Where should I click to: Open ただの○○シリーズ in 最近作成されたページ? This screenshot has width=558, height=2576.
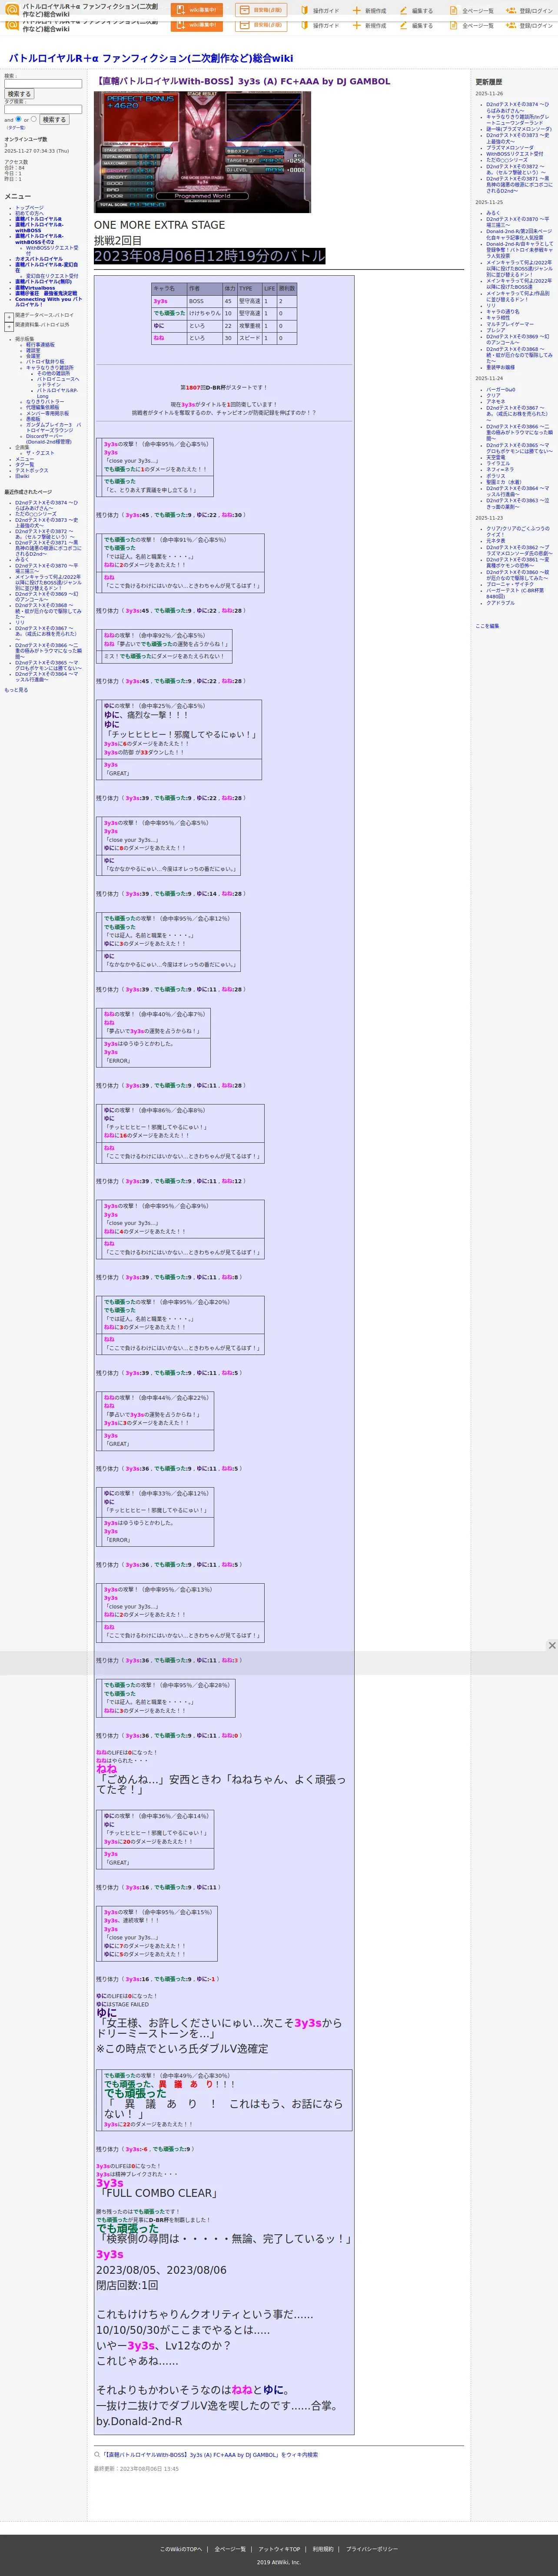[36, 514]
